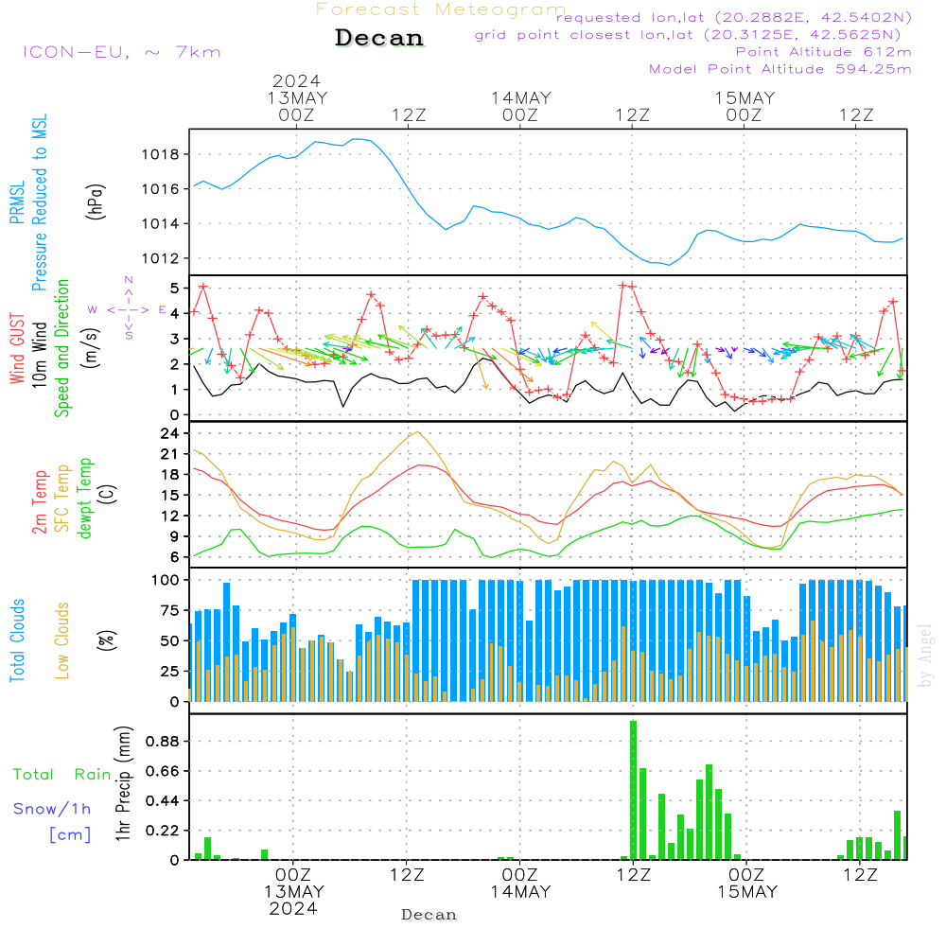
Task: Click the 0.88 precipitation axis value
Action: 163,741
